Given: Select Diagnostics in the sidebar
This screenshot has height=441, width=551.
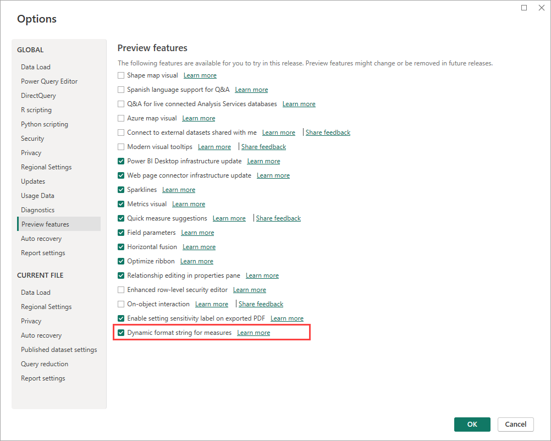Looking at the screenshot, I should coord(37,210).
